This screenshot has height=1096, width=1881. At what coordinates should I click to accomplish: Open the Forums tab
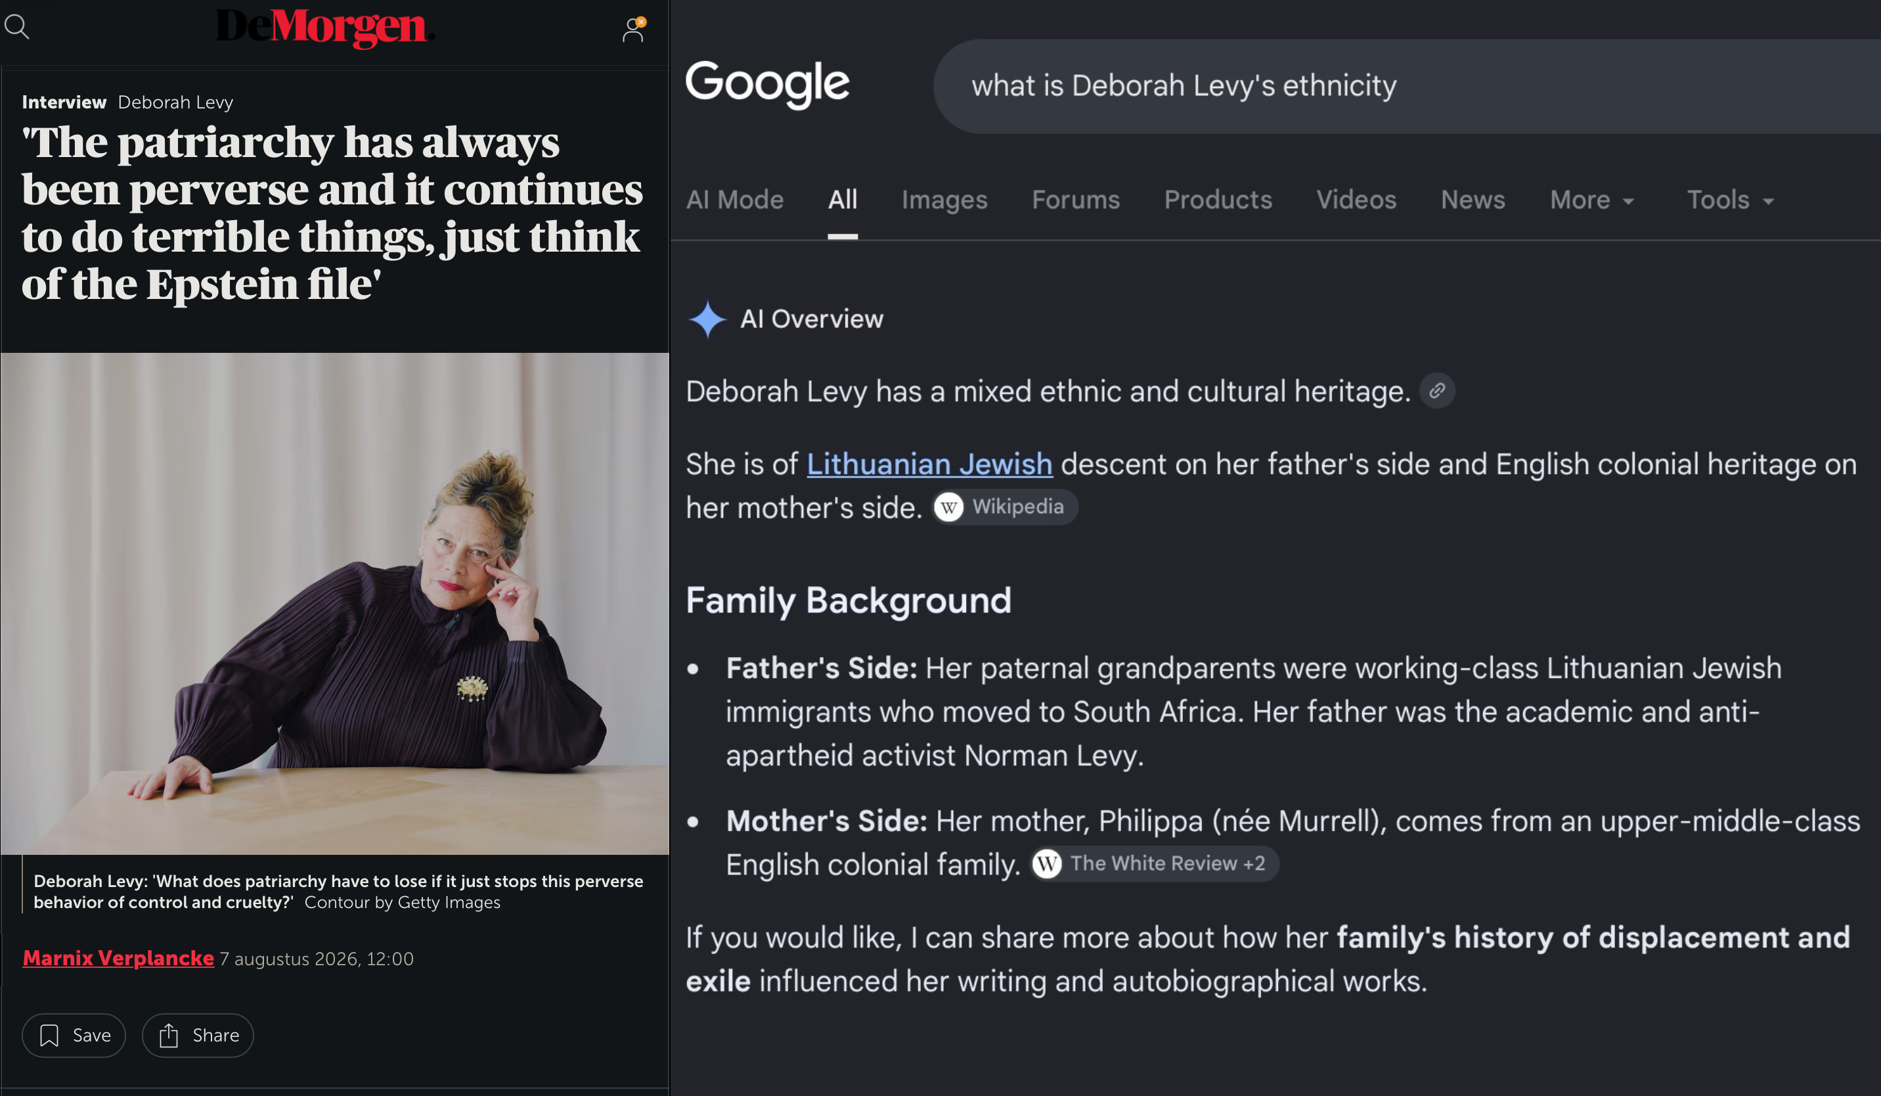coord(1076,200)
